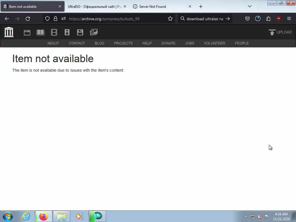Image resolution: width=296 pixels, height=222 pixels.
Task: Open a new tab with plus button
Action: pyautogui.click(x=201, y=7)
